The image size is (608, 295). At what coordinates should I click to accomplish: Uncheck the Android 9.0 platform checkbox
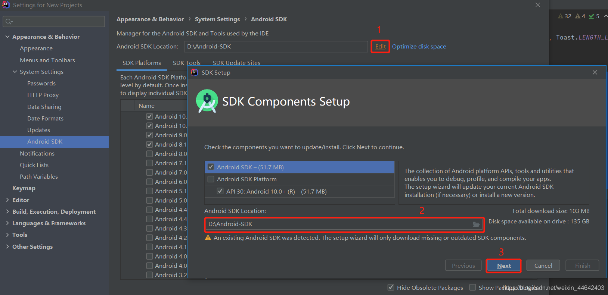[x=149, y=135]
